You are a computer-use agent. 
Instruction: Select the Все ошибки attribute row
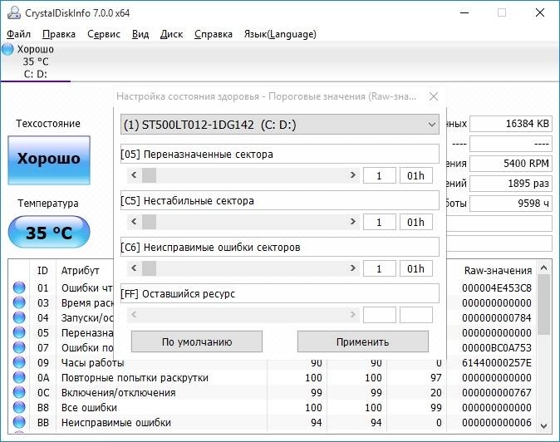click(x=273, y=408)
